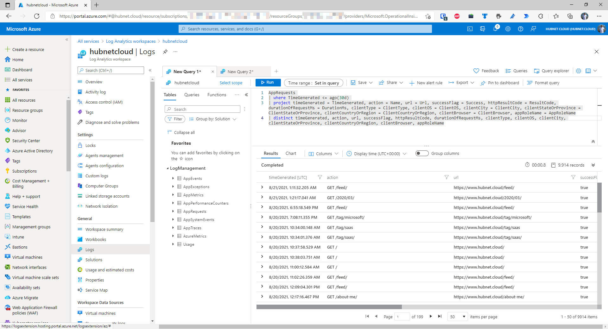Image resolution: width=608 pixels, height=329 pixels.
Task: Click the page number input field
Action: tap(402, 317)
